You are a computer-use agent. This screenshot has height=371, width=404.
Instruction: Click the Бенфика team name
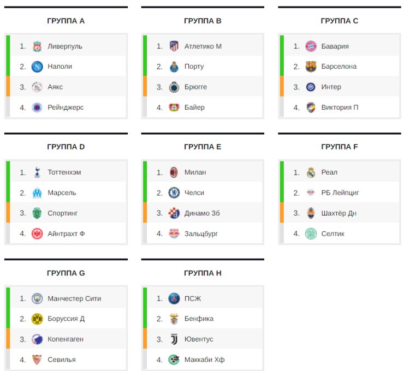[199, 319]
